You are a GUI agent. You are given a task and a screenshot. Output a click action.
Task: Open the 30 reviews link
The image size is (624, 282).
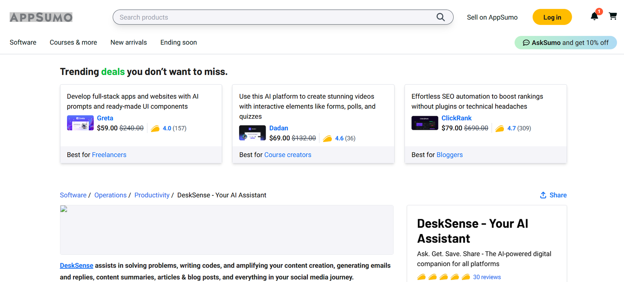click(x=487, y=277)
